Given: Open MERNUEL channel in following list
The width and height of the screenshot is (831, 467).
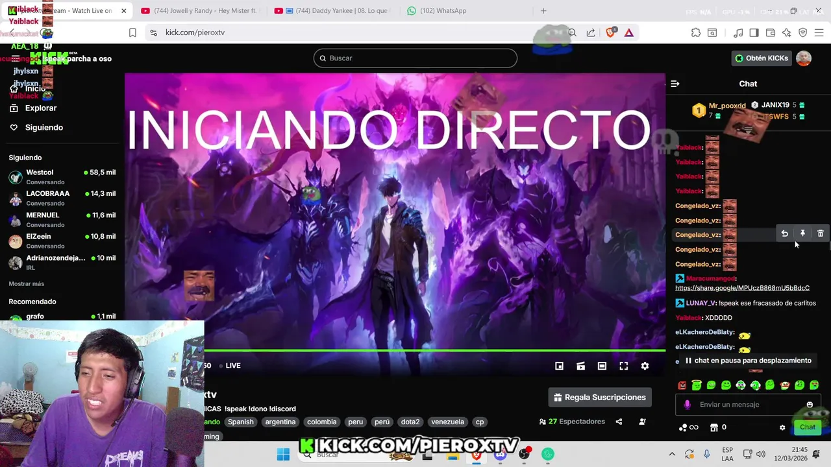Looking at the screenshot, I should click(62, 219).
